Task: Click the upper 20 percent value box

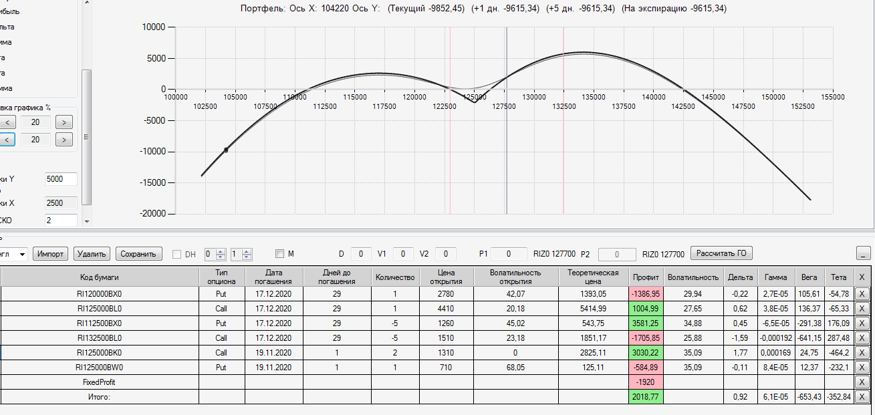Action: tap(35, 122)
